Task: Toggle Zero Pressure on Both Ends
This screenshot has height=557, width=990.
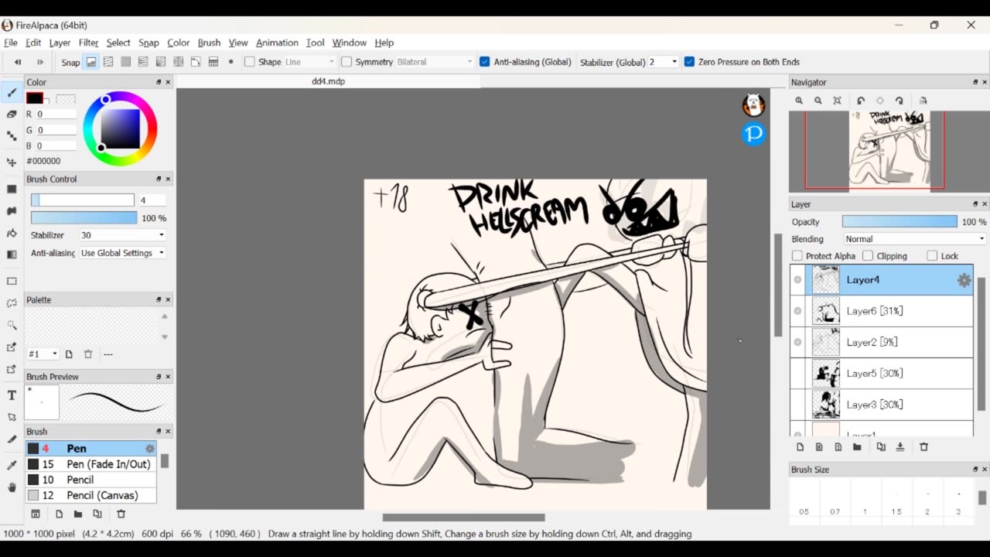Action: coord(689,62)
